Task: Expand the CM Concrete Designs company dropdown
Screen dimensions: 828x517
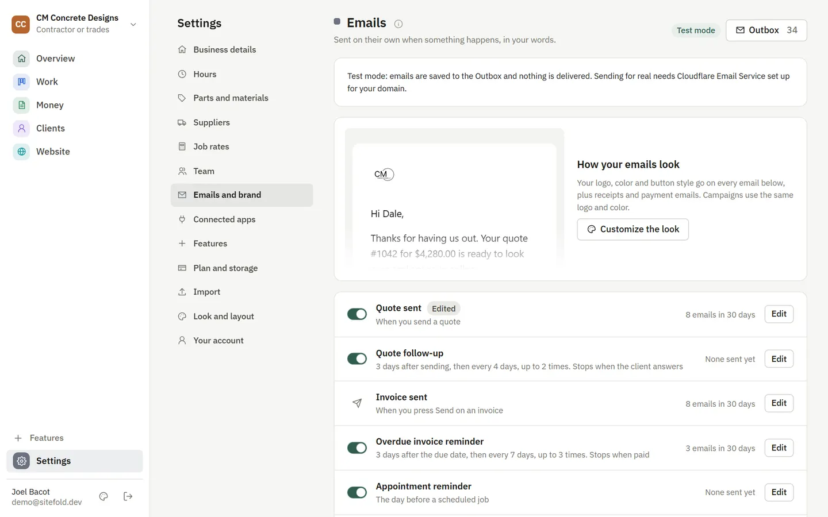Action: pos(133,24)
